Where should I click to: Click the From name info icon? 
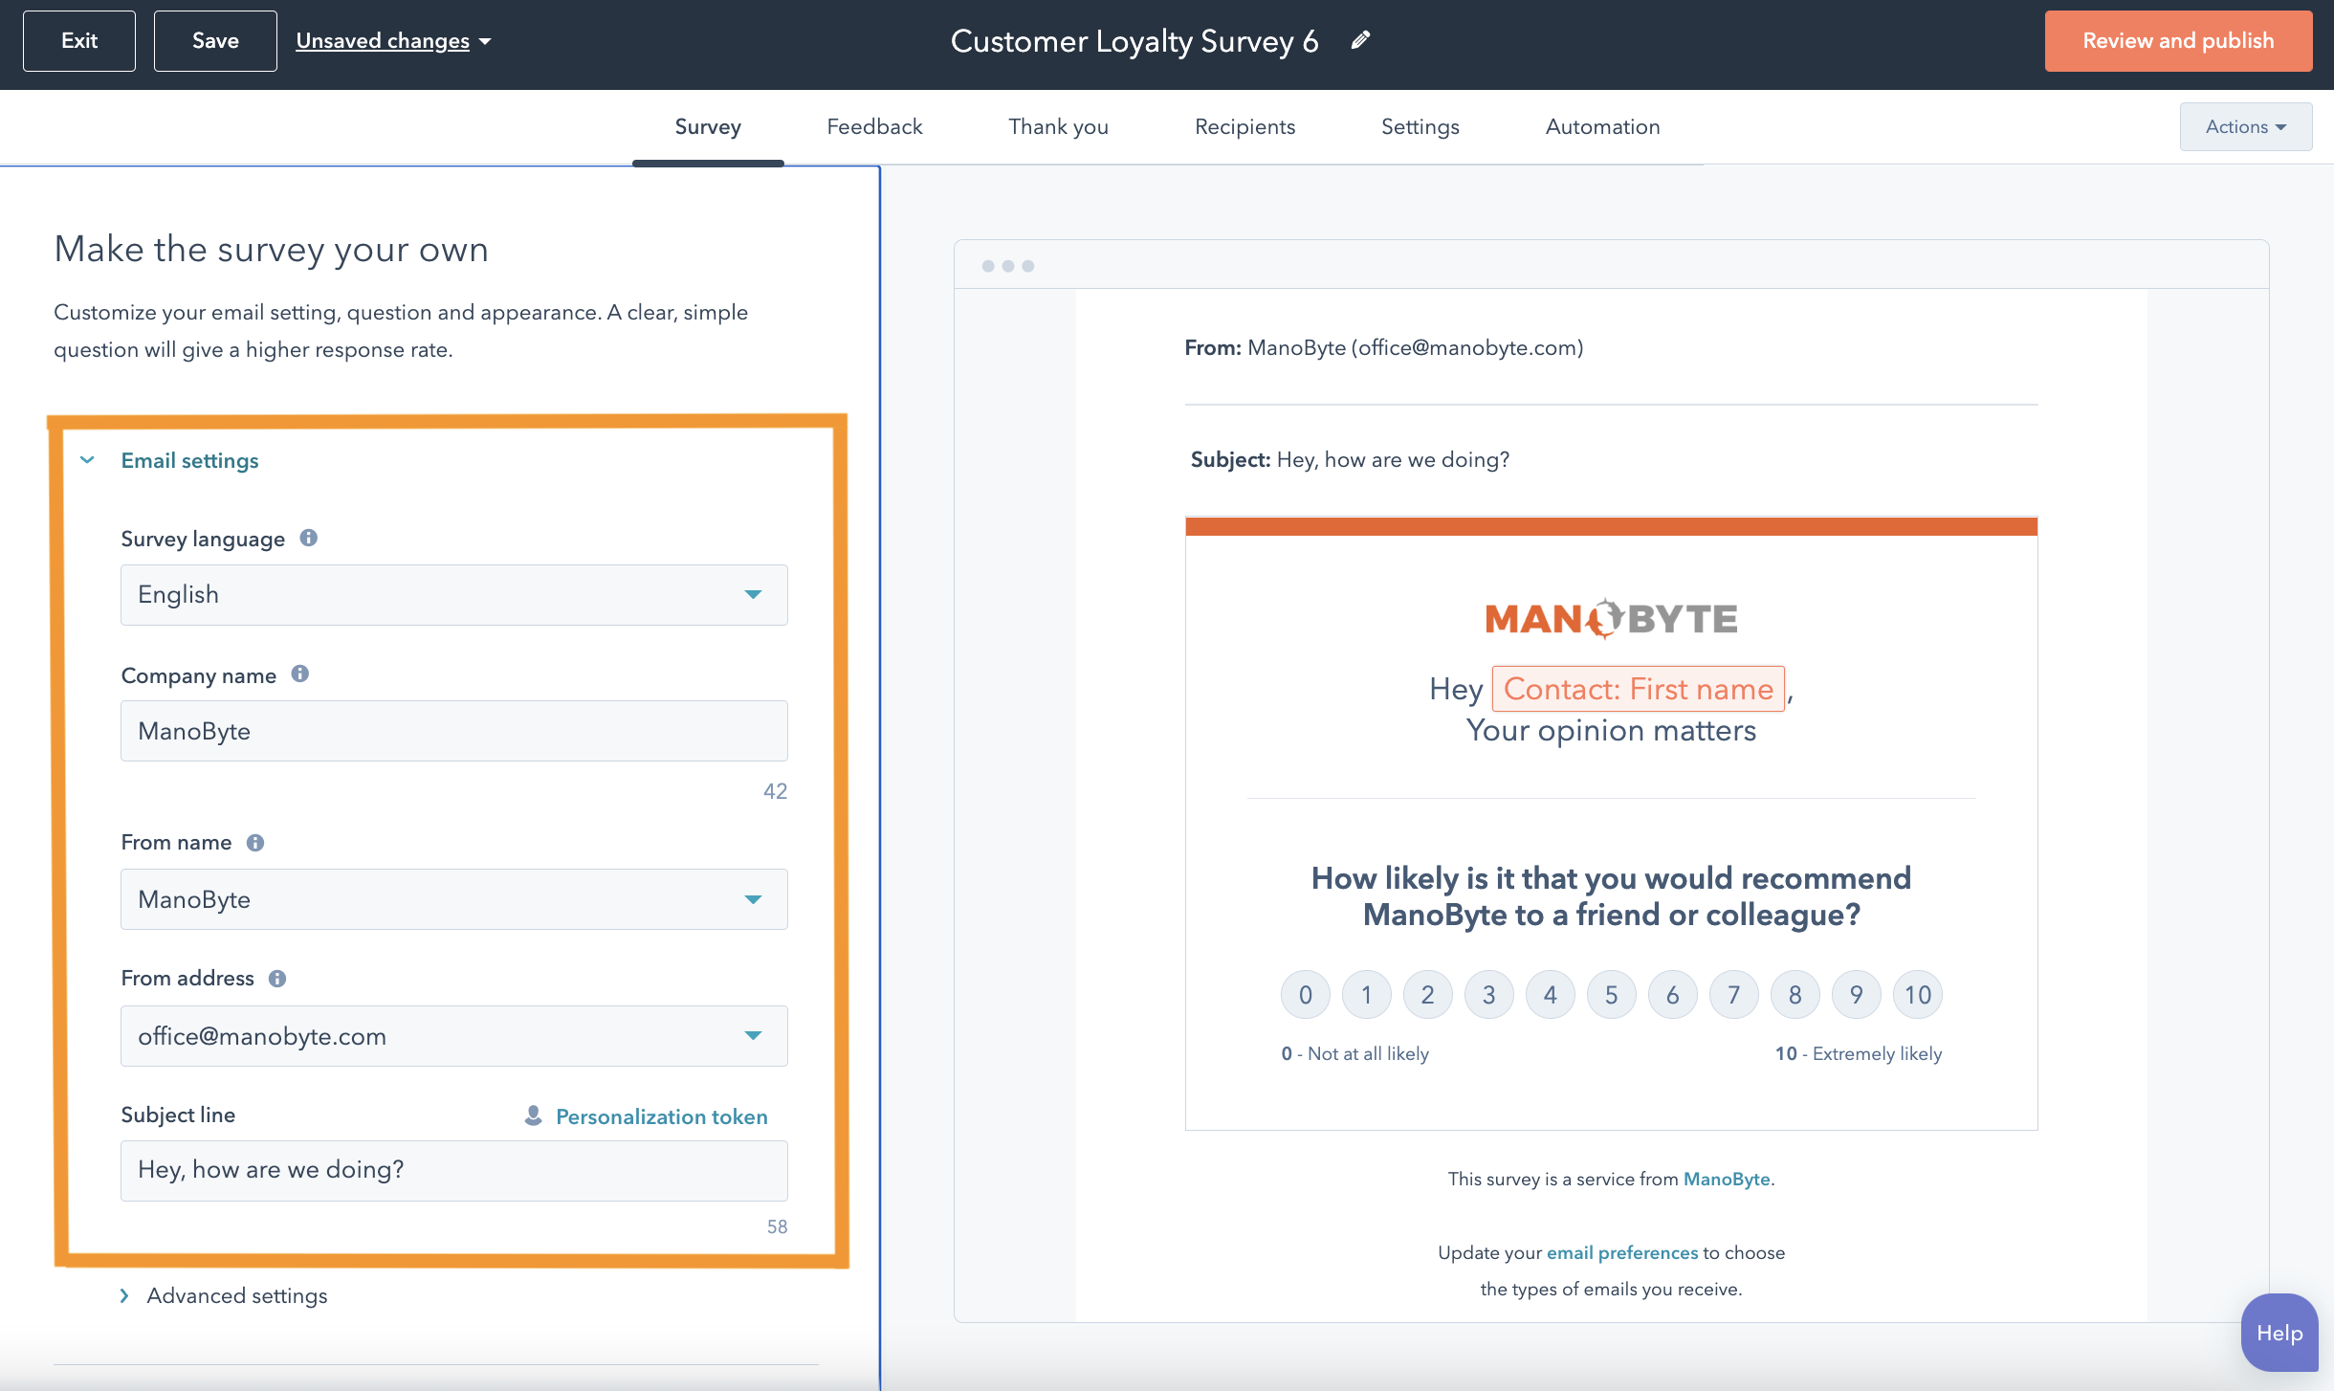(254, 842)
